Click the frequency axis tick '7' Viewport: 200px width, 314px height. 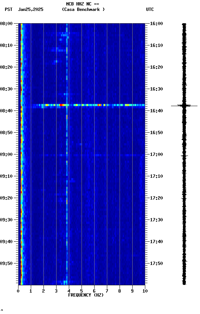point(107,291)
